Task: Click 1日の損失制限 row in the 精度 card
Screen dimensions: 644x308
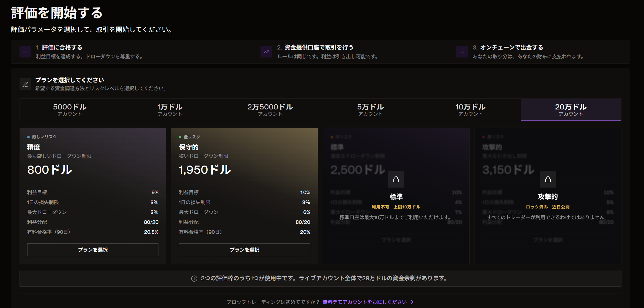Action: (93, 202)
